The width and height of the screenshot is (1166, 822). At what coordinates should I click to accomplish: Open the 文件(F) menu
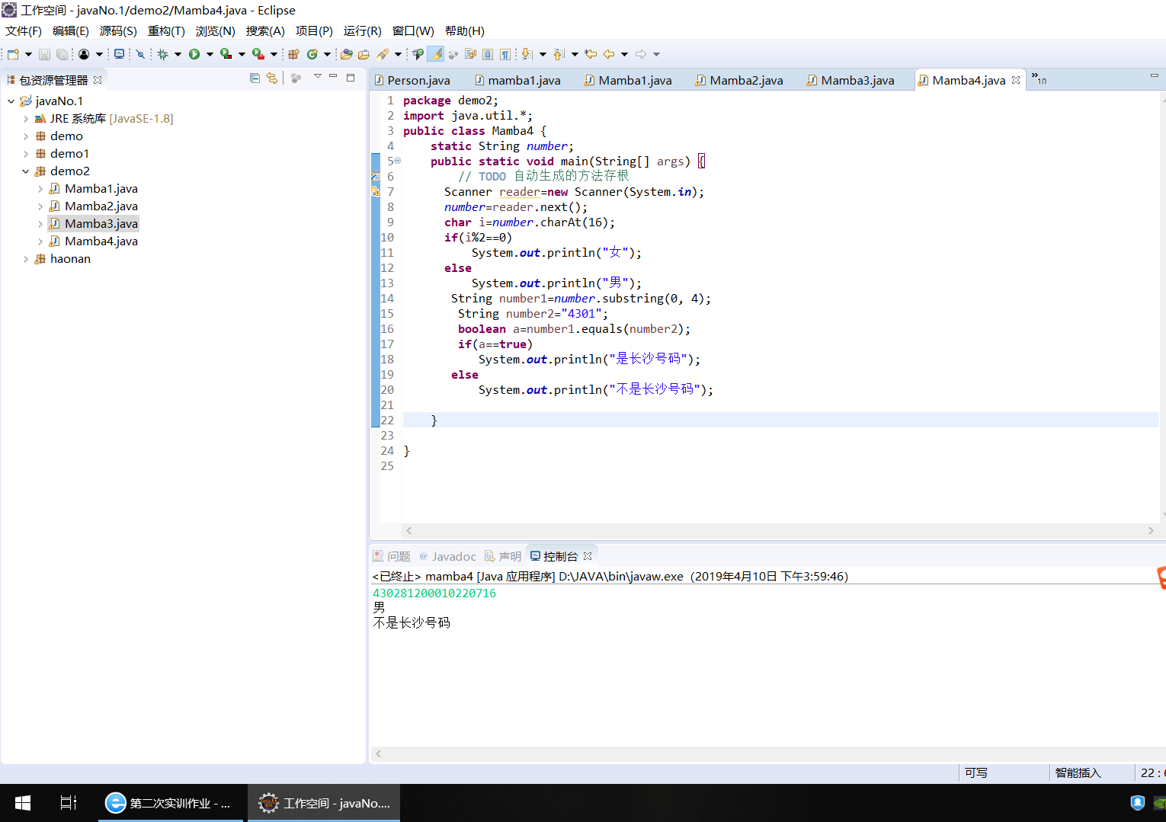pos(24,31)
